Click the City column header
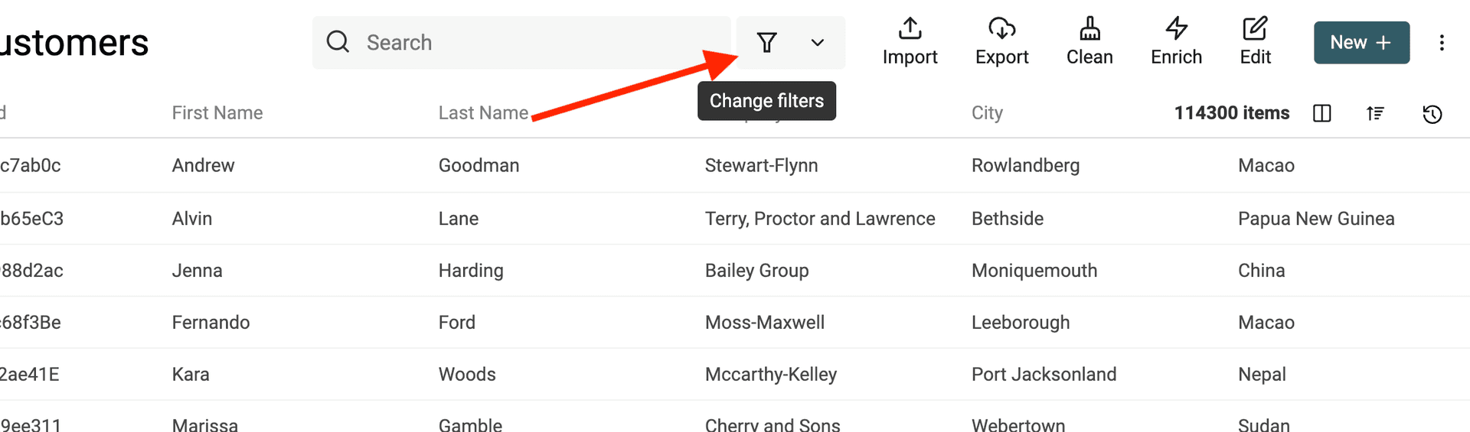 987,113
